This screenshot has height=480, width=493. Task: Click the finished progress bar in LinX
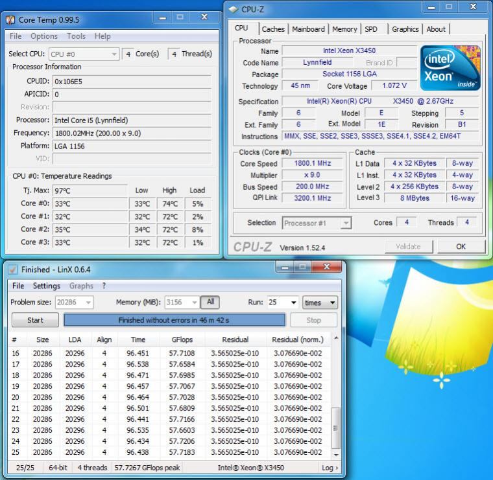[x=174, y=320]
